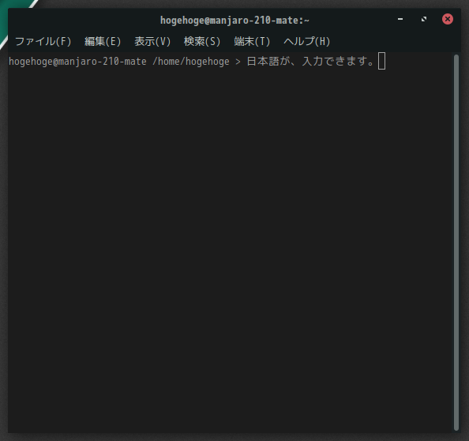Open the ファイル(F) menu

click(x=43, y=41)
